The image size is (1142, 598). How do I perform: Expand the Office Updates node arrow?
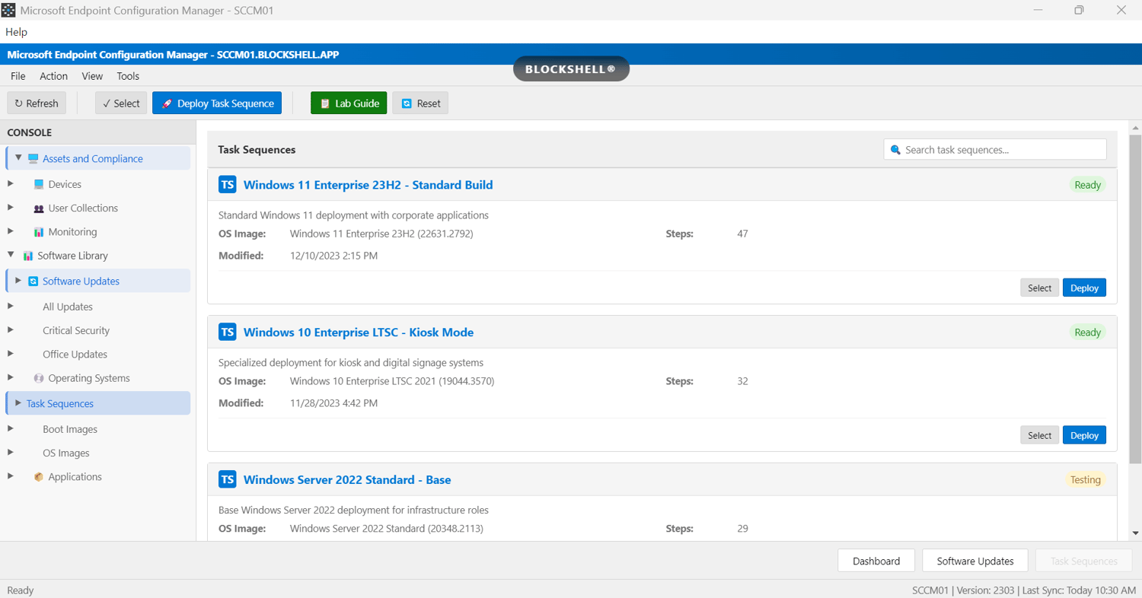[x=11, y=353]
